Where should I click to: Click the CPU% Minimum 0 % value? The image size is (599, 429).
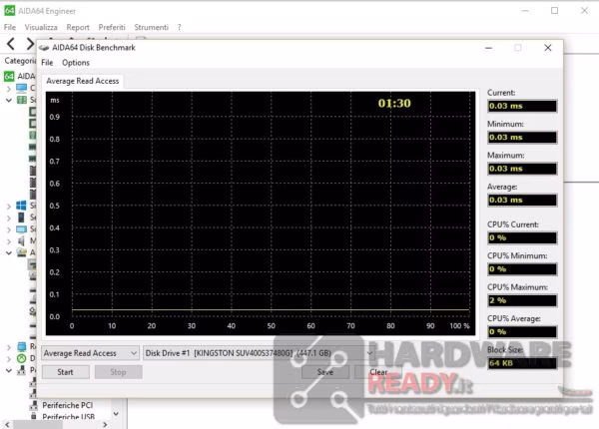pos(522,269)
